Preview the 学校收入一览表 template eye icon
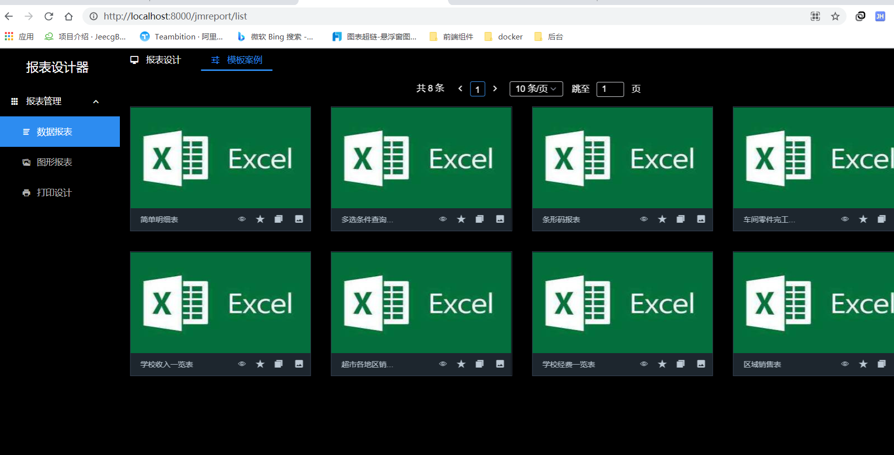Viewport: 894px width, 455px height. click(242, 364)
